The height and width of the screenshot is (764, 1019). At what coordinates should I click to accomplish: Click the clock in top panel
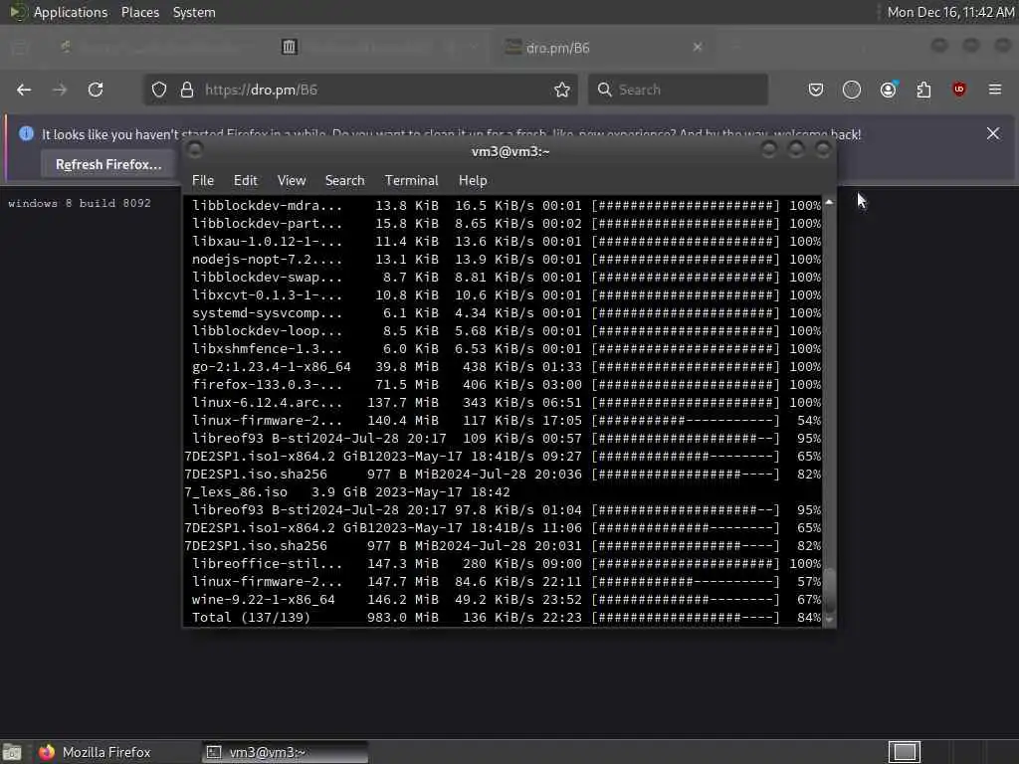coord(950,12)
